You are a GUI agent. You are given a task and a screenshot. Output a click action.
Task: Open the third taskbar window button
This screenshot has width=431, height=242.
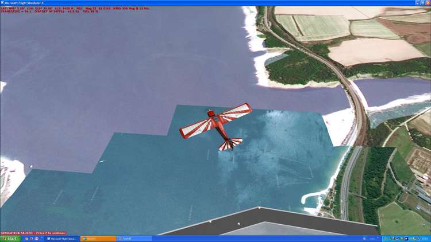coord(134,239)
